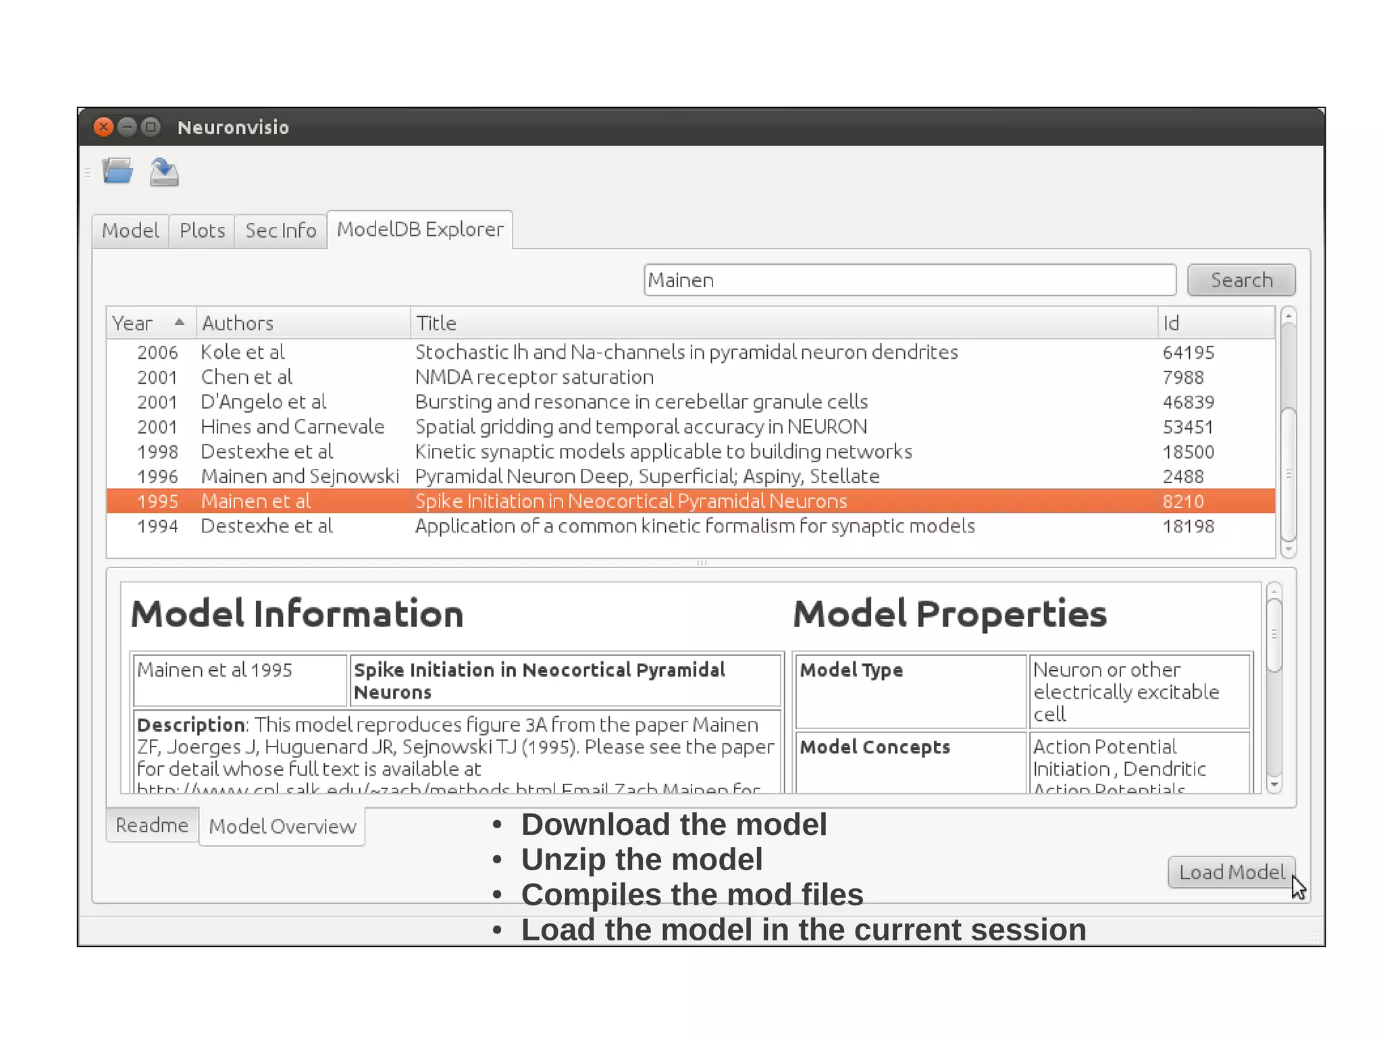Select row 'Bursting and resonance in cerebellar granule cells'
1383x1037 pixels.
point(691,402)
